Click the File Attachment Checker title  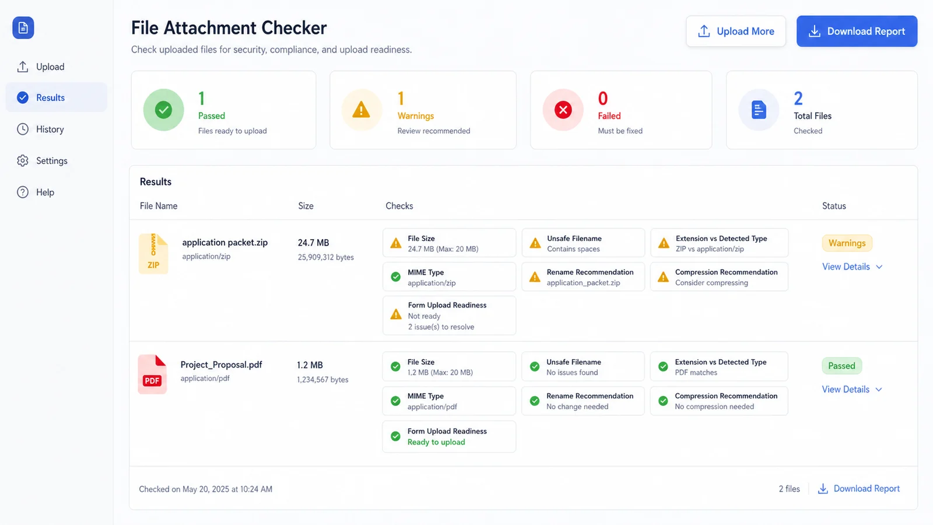pyautogui.click(x=229, y=28)
